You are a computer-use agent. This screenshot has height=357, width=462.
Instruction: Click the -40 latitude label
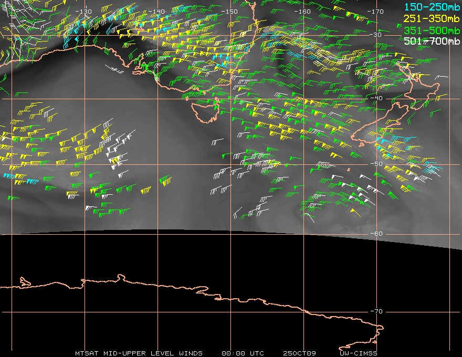[x=376, y=98]
